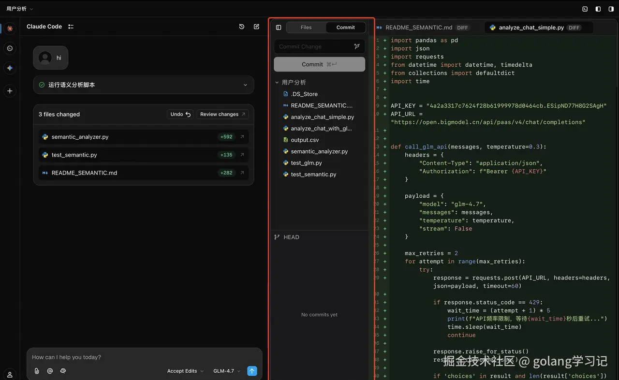Open analyze_chat_simple.py in the file tree
Screen dimensions: 619x380
pos(319,117)
